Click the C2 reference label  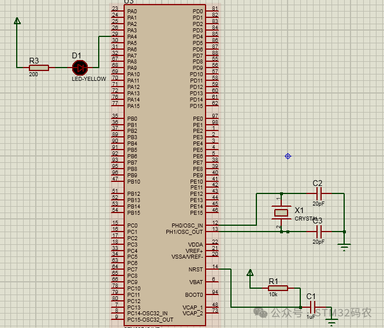(318, 183)
